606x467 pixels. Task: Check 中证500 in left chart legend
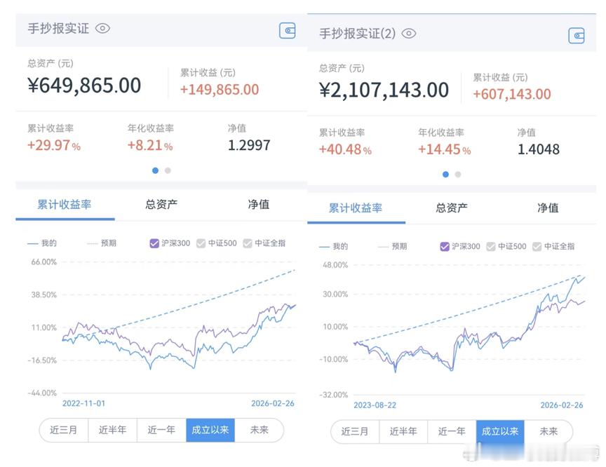pos(201,243)
